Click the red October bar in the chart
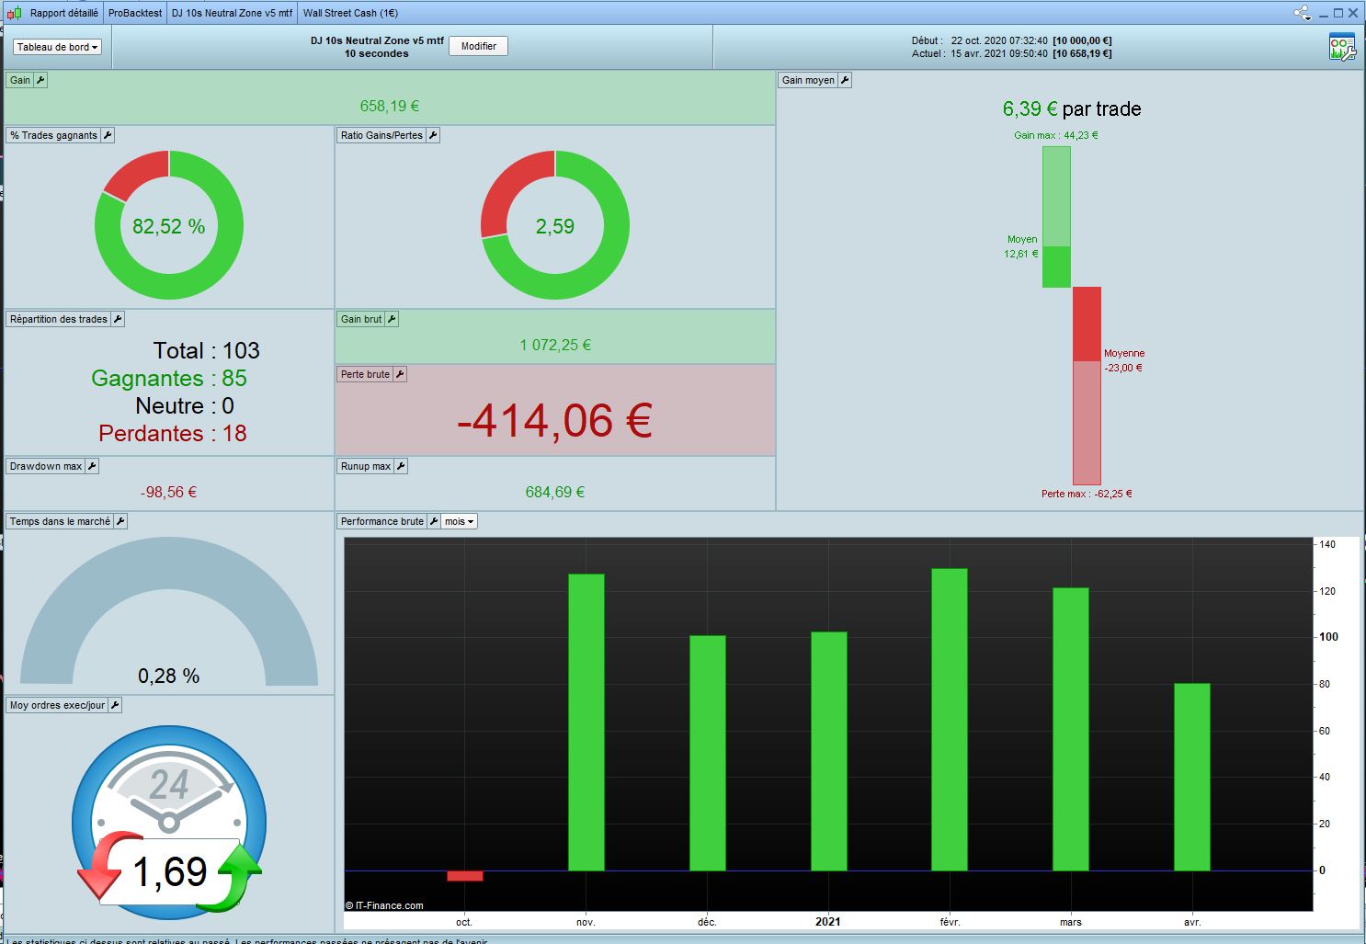 point(465,876)
